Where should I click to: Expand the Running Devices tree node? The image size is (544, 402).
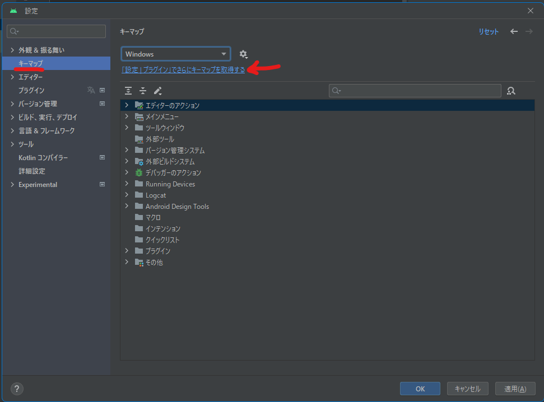(x=127, y=184)
